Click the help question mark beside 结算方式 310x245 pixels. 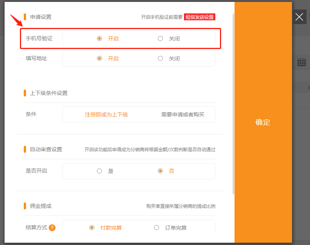pyautogui.click(x=52, y=228)
